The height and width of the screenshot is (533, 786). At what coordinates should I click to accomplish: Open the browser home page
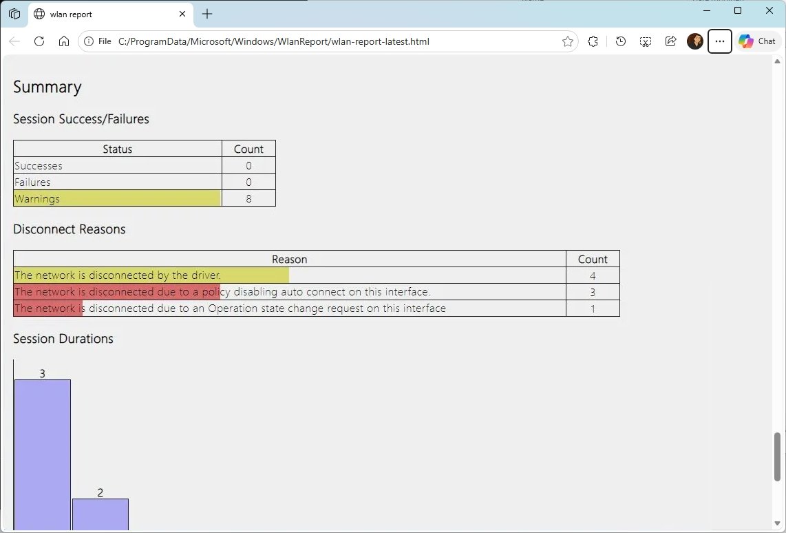coord(64,41)
